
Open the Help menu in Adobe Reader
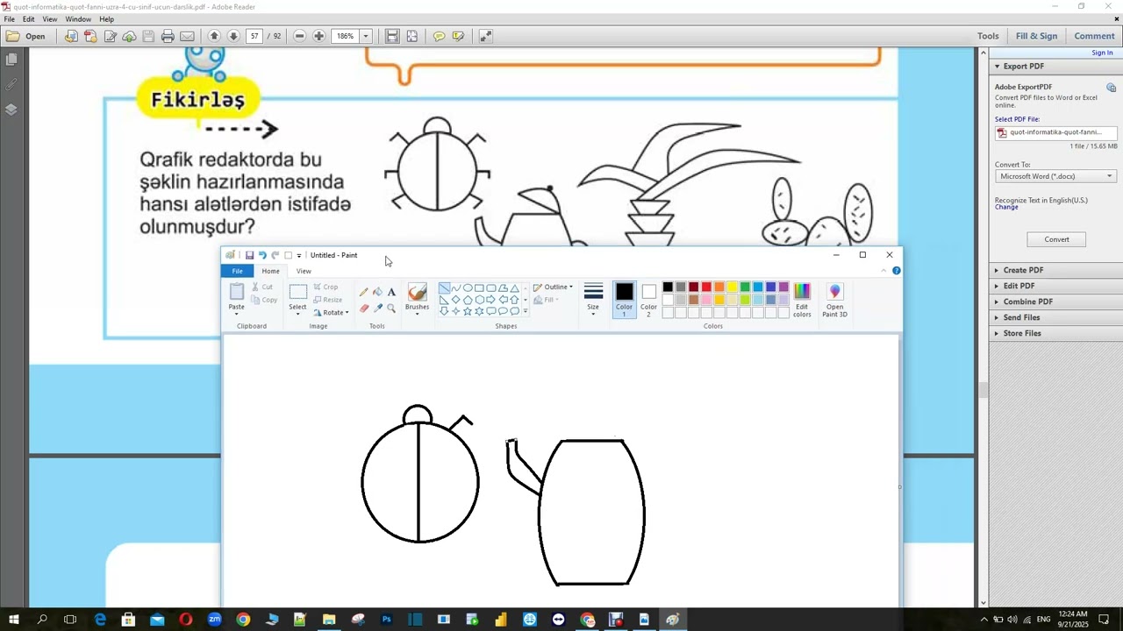(106, 18)
